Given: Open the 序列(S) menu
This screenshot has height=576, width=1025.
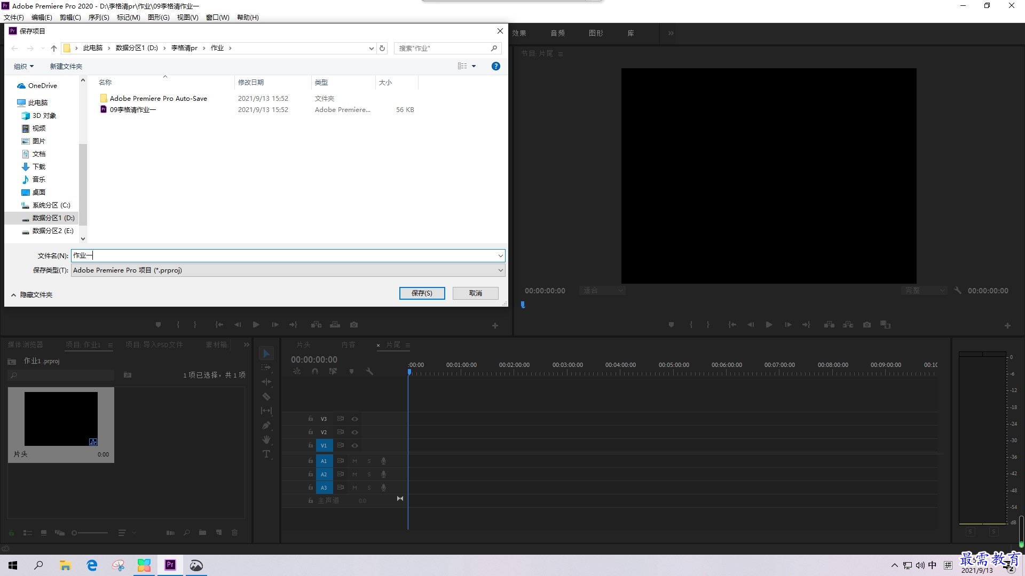Looking at the screenshot, I should coord(99,17).
